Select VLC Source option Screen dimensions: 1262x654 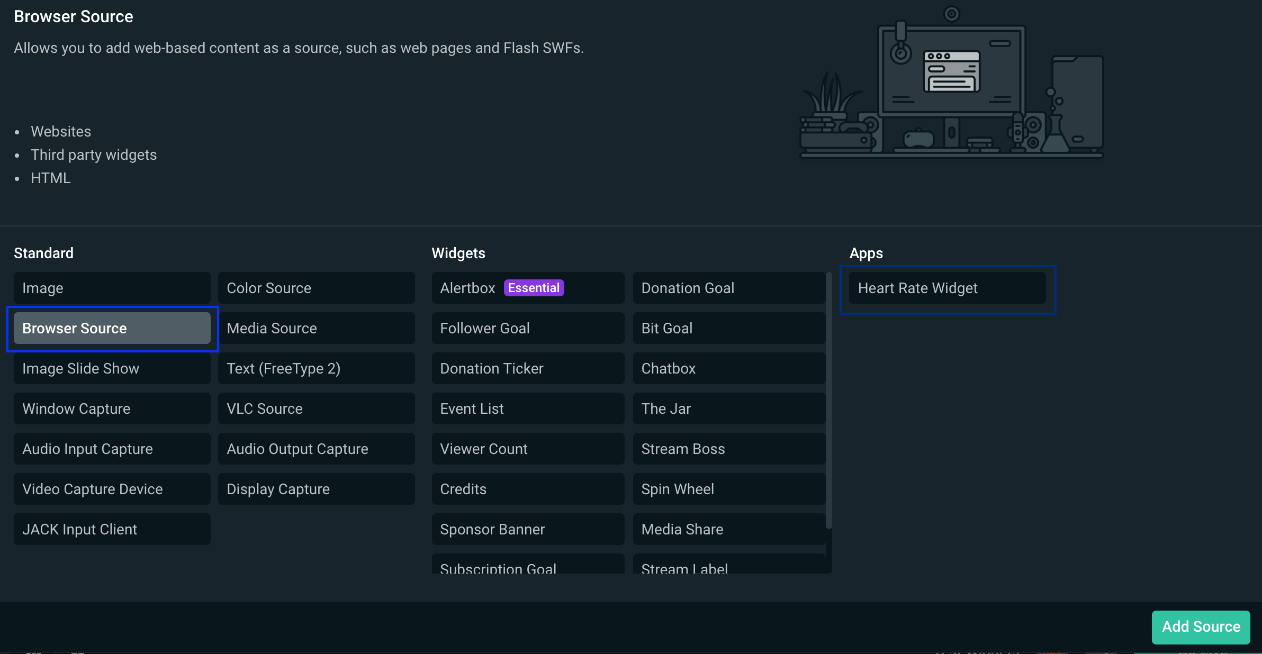click(316, 408)
